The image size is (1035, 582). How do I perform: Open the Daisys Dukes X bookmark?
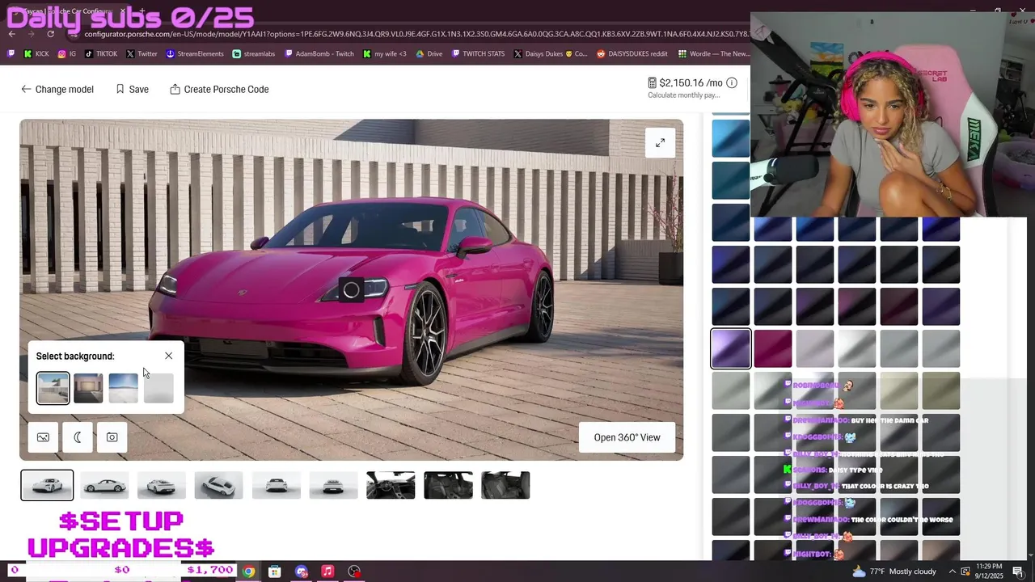click(550, 54)
